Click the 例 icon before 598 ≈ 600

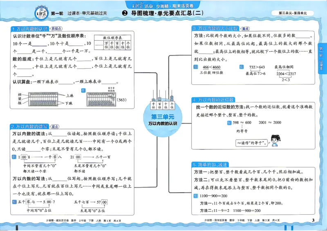pos(229,123)
